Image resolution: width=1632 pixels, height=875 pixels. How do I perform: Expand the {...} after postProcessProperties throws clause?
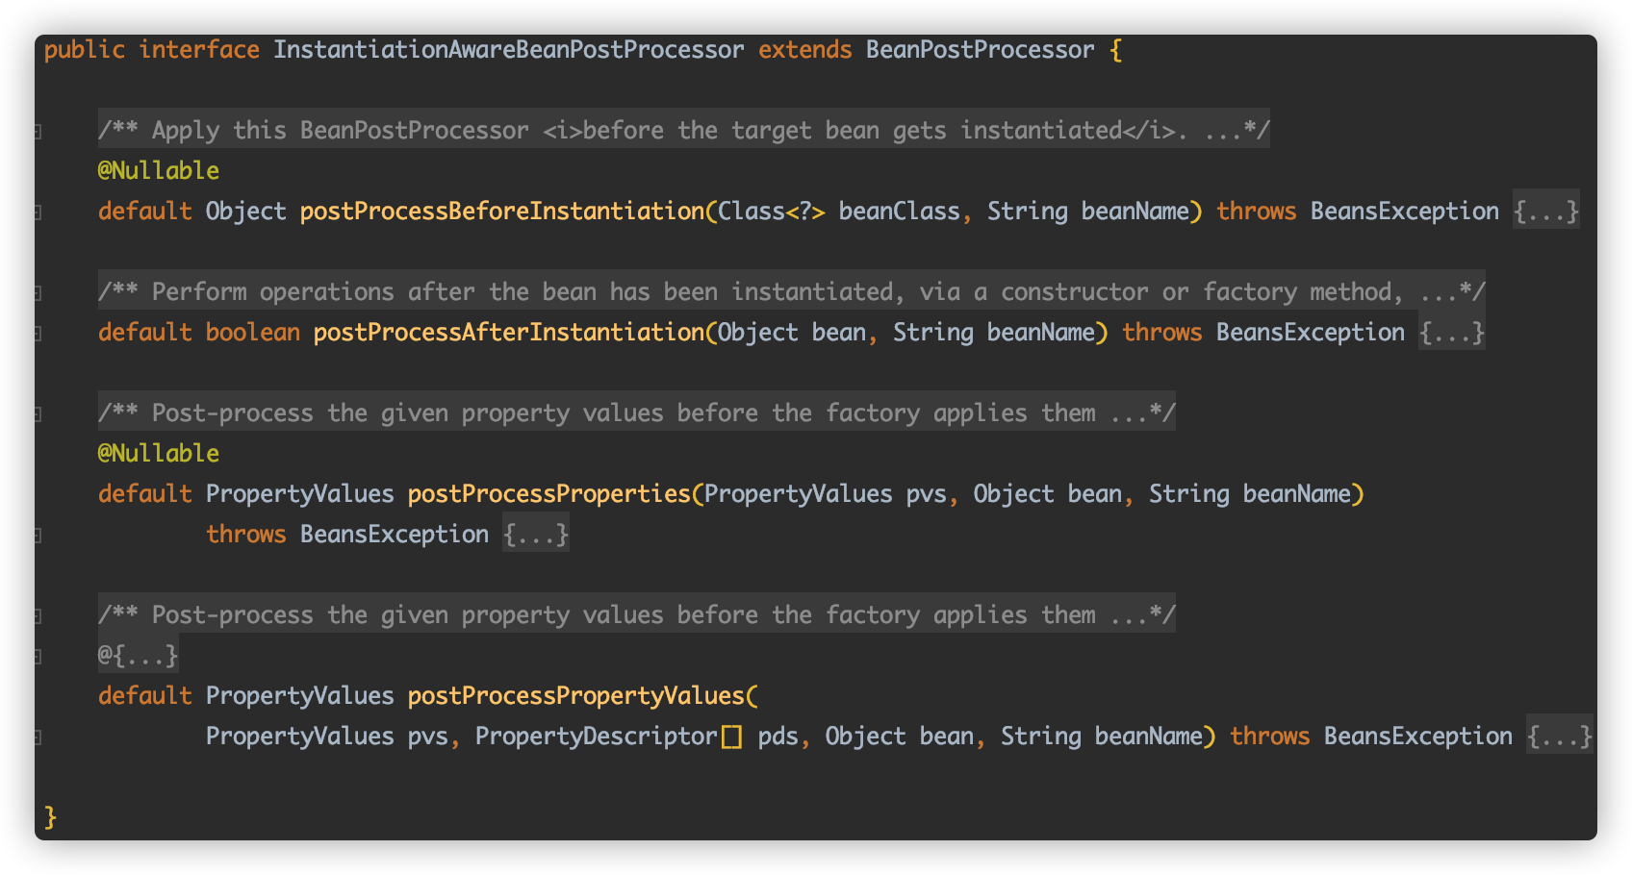click(x=535, y=534)
